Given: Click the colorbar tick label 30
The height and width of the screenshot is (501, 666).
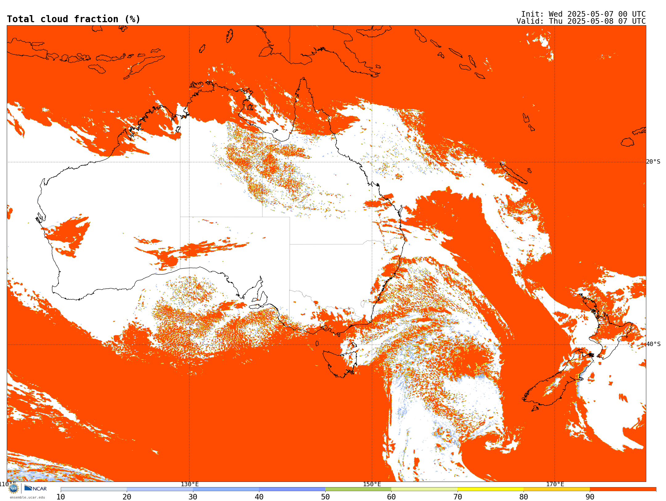Looking at the screenshot, I should coord(193,497).
